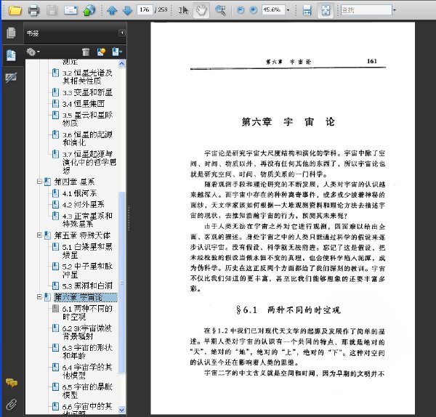
Task: Open bookmark 5.1 白矮星和黑矮星
Action: tap(87, 251)
